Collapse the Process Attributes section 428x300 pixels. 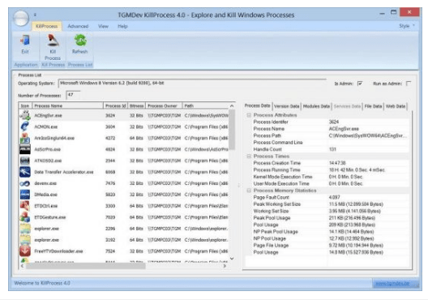249,115
